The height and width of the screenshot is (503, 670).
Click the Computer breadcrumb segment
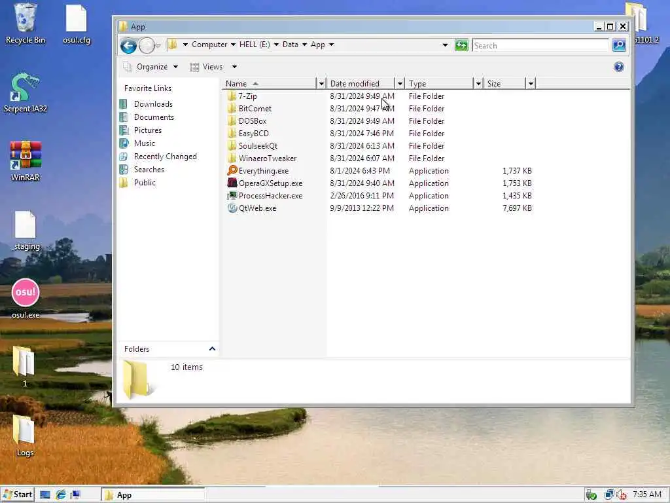[x=209, y=45]
